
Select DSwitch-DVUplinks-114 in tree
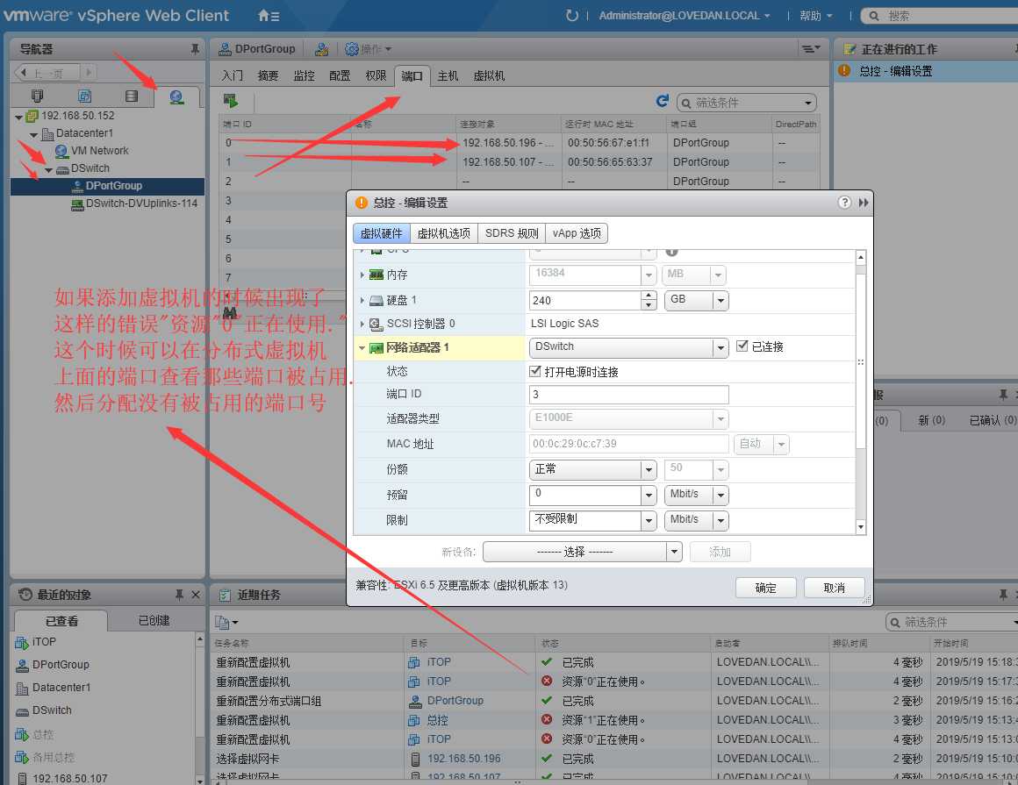tap(141, 203)
